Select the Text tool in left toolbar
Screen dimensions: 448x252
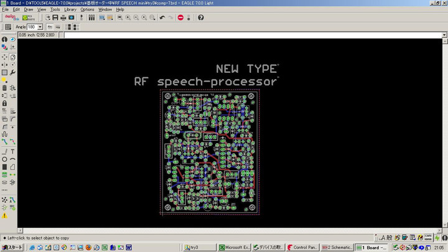(13, 151)
